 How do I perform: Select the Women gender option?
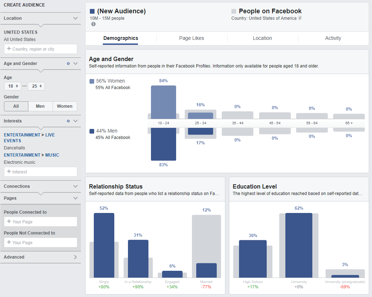click(x=65, y=106)
